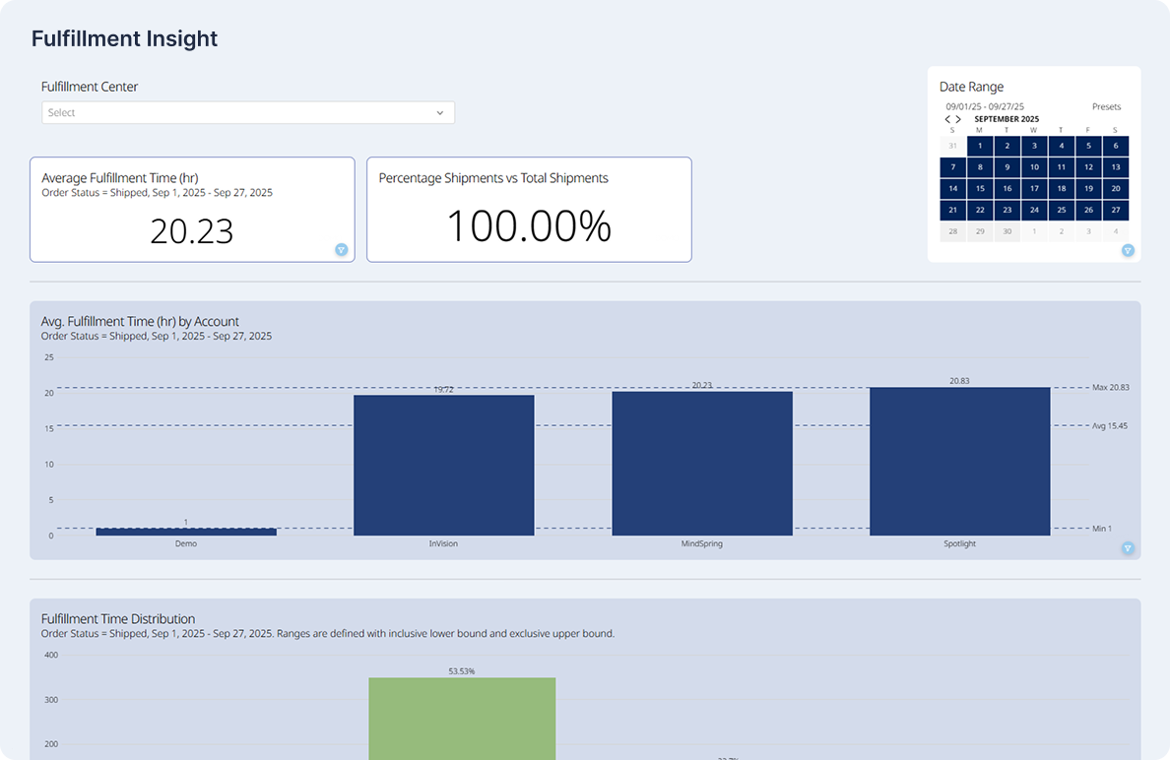Click the InVision account bar
The height and width of the screenshot is (760, 1170).
443,465
